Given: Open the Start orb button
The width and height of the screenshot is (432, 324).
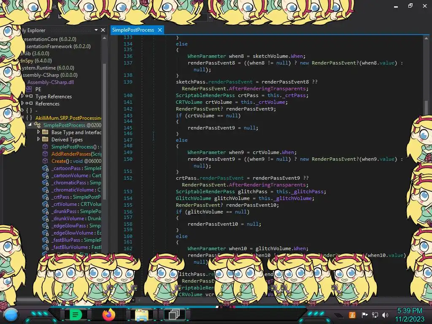Looking at the screenshot, I should [x=11, y=316].
